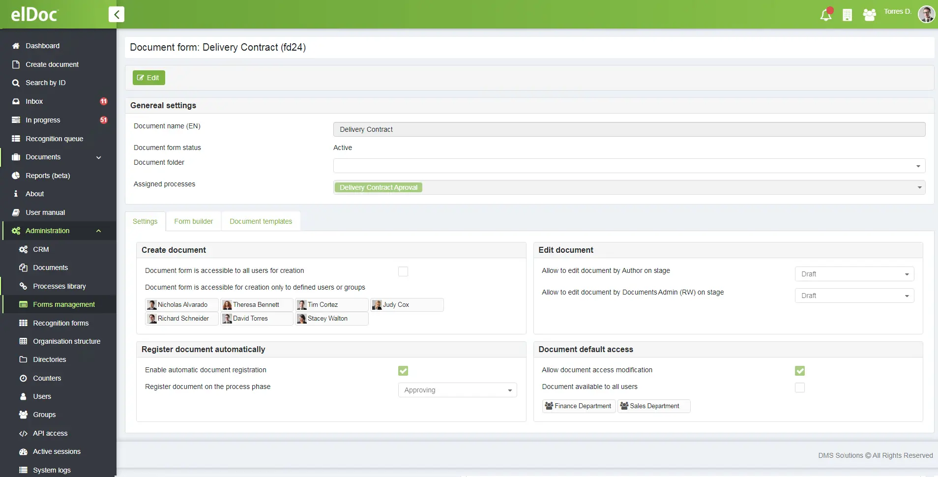Viewport: 938px width, 477px height.
Task: Click the Document name field Delivery Contract
Action: tap(629, 129)
